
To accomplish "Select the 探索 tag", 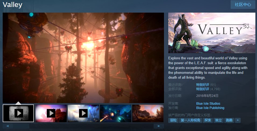I will 208,120.
